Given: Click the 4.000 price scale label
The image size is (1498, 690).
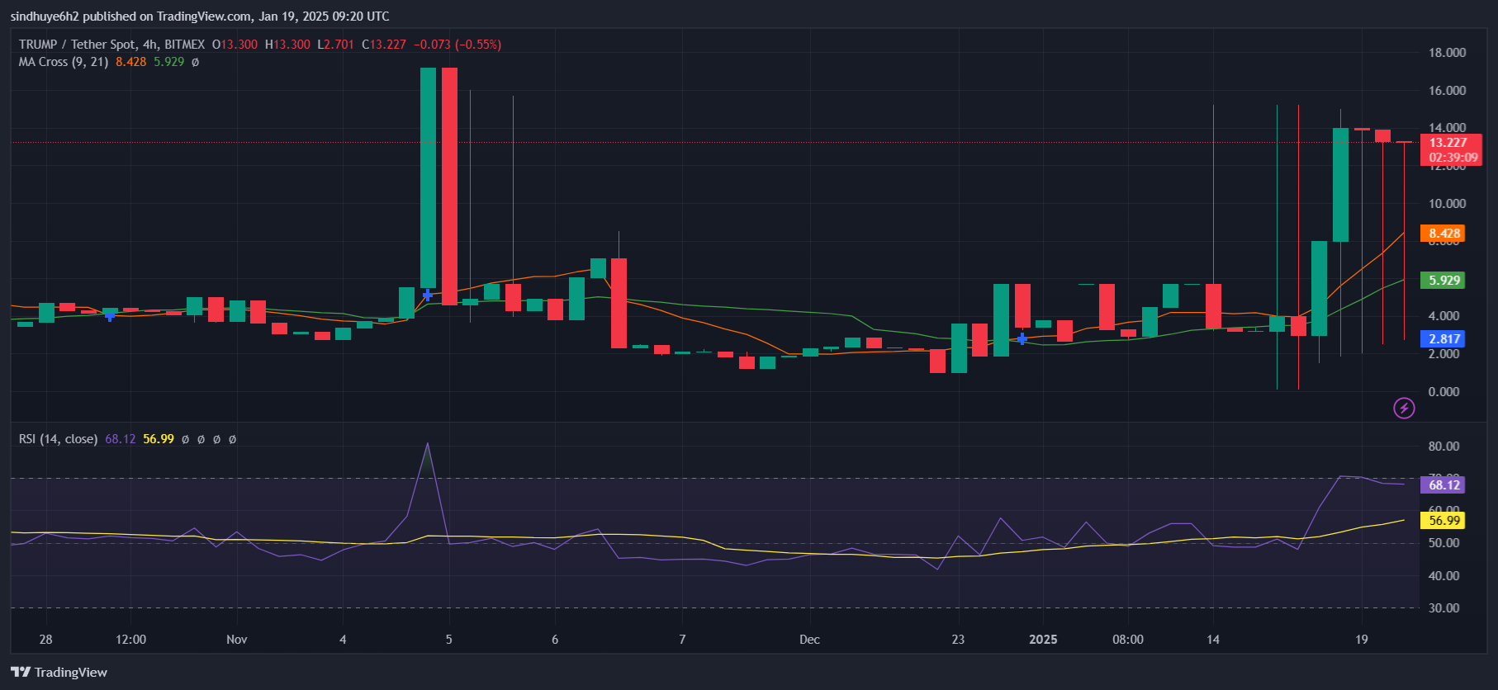Looking at the screenshot, I should (x=1443, y=316).
